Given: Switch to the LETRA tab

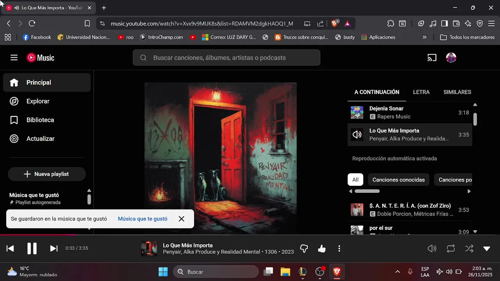Looking at the screenshot, I should pos(421,92).
